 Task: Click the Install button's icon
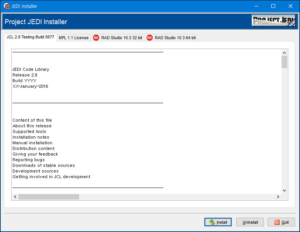(212, 222)
